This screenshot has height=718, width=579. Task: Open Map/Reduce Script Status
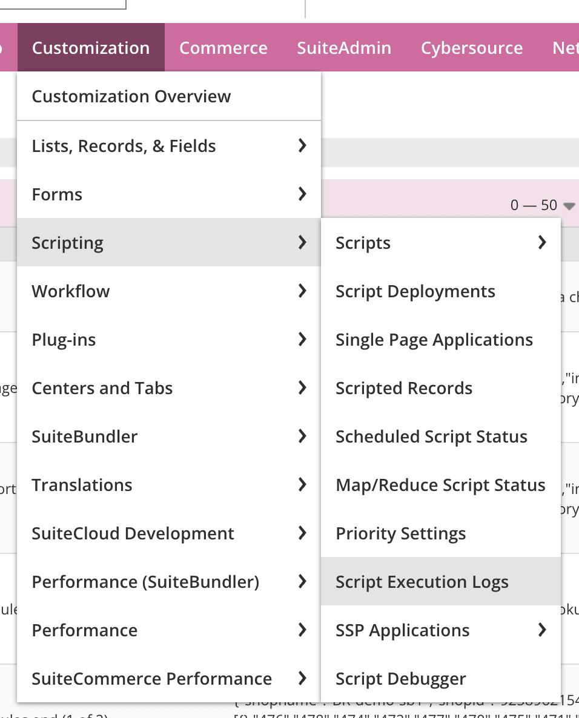(x=440, y=484)
